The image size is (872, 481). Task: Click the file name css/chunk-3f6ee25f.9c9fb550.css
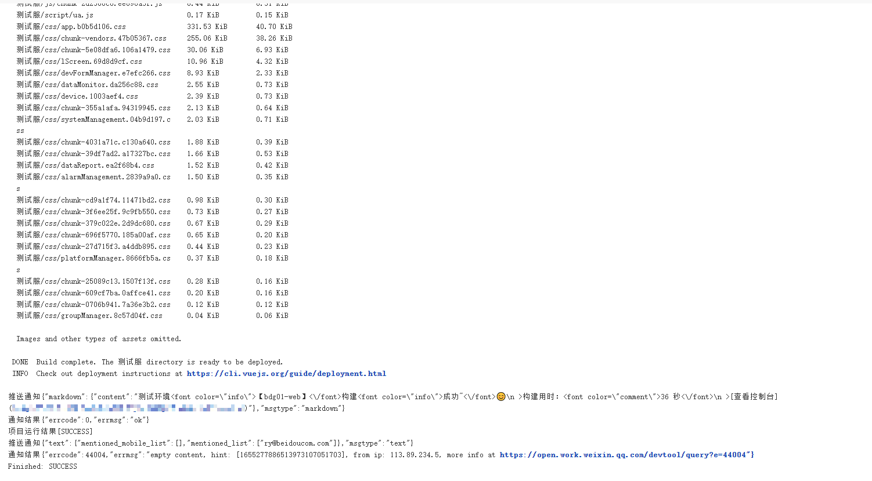[x=93, y=212]
